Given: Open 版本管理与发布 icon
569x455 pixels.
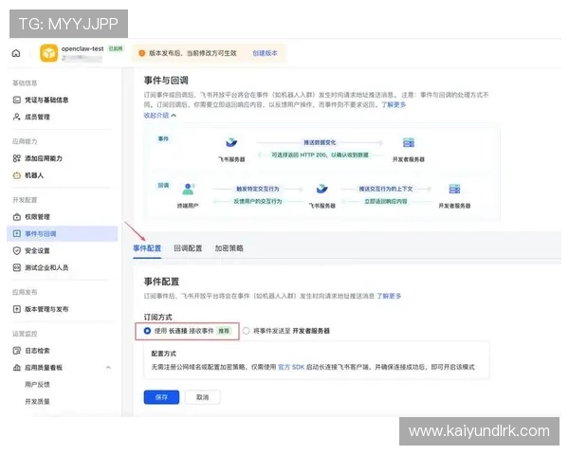Looking at the screenshot, I should click(x=17, y=309).
